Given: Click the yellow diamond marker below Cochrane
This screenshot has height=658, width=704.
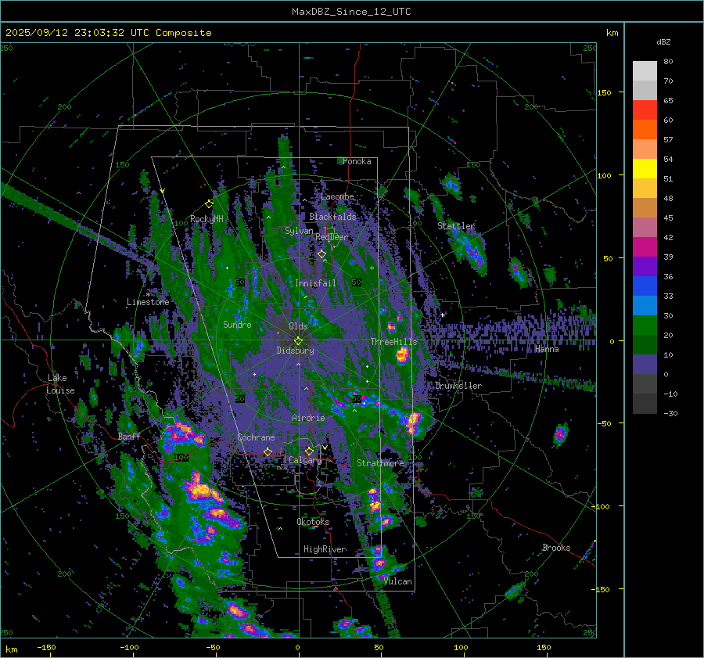Looking at the screenshot, I should [x=268, y=451].
